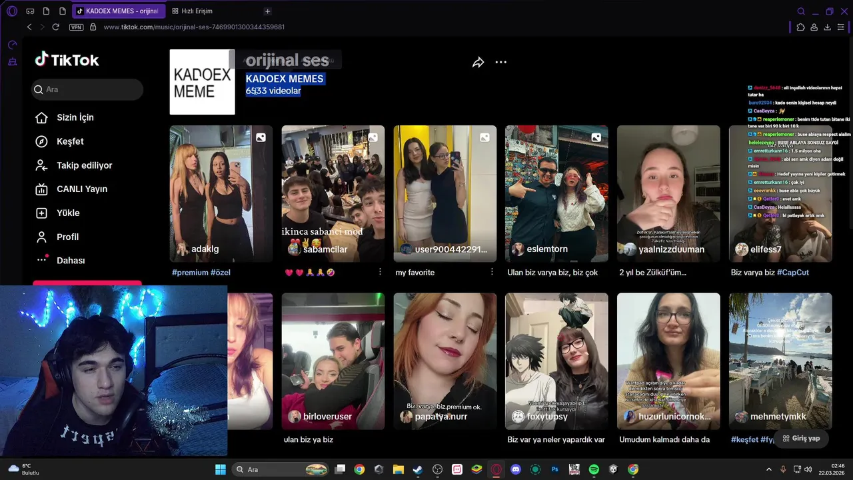Open OBS Studio from taskbar

tap(437, 469)
